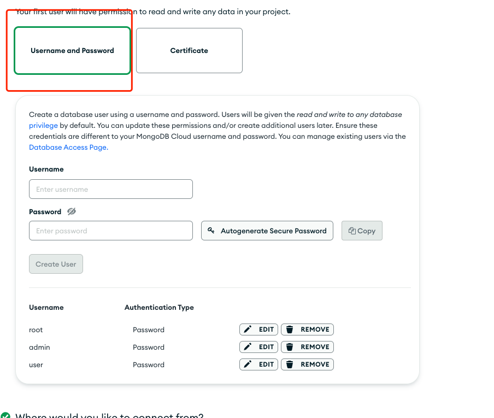Click EDIT label for root user
The image size is (494, 418).
pos(266,329)
